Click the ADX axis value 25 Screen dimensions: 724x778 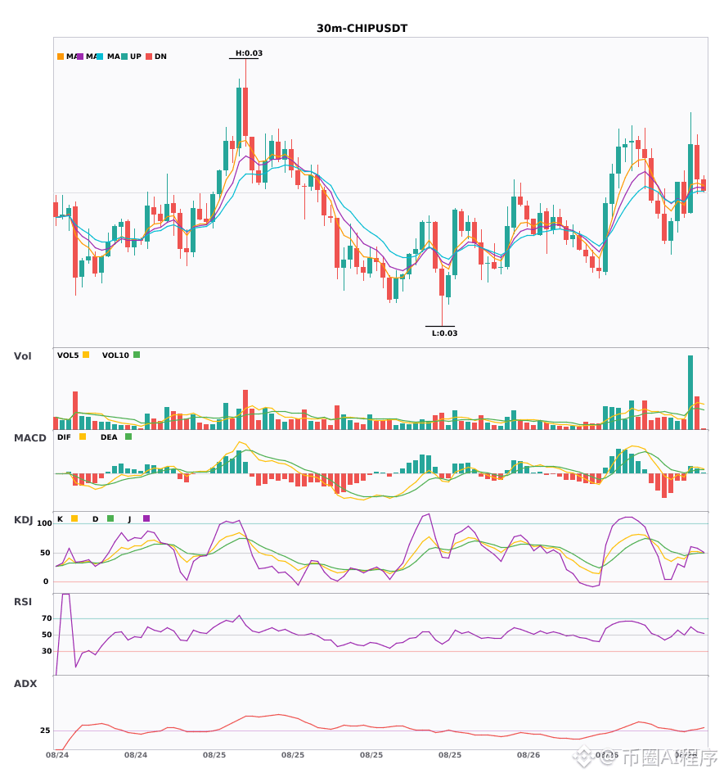[45, 731]
